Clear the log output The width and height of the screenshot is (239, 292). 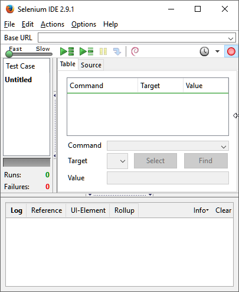pos(223,210)
